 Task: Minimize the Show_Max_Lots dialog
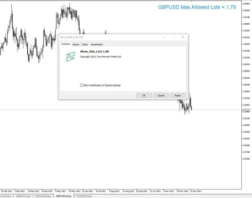coord(164,37)
